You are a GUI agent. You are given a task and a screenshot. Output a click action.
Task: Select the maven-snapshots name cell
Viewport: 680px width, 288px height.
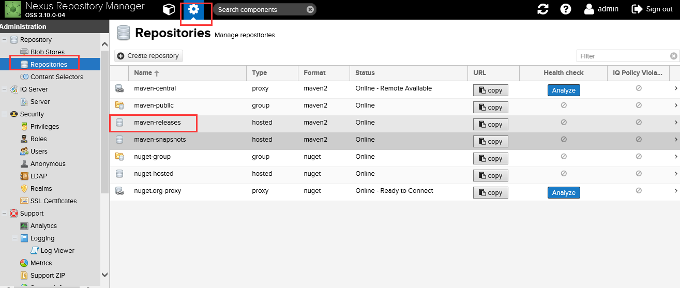click(187, 140)
